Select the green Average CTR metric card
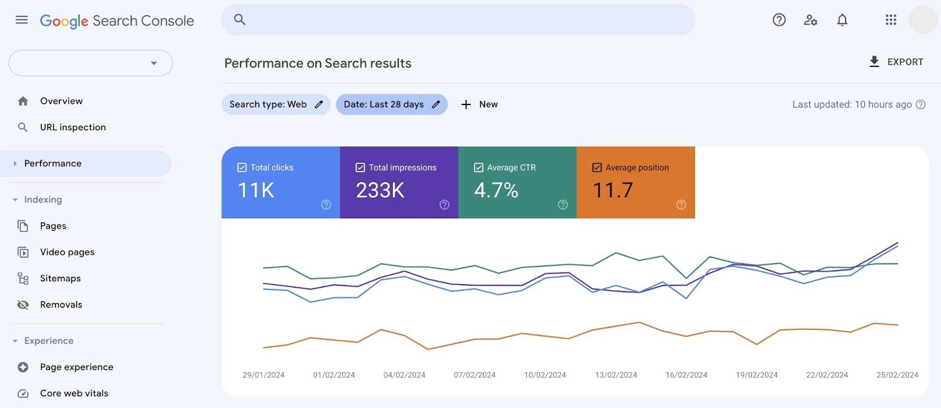 (x=518, y=183)
